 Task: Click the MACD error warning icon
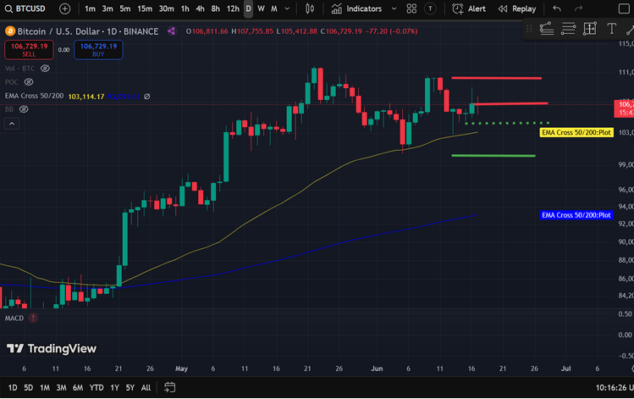click(x=33, y=318)
